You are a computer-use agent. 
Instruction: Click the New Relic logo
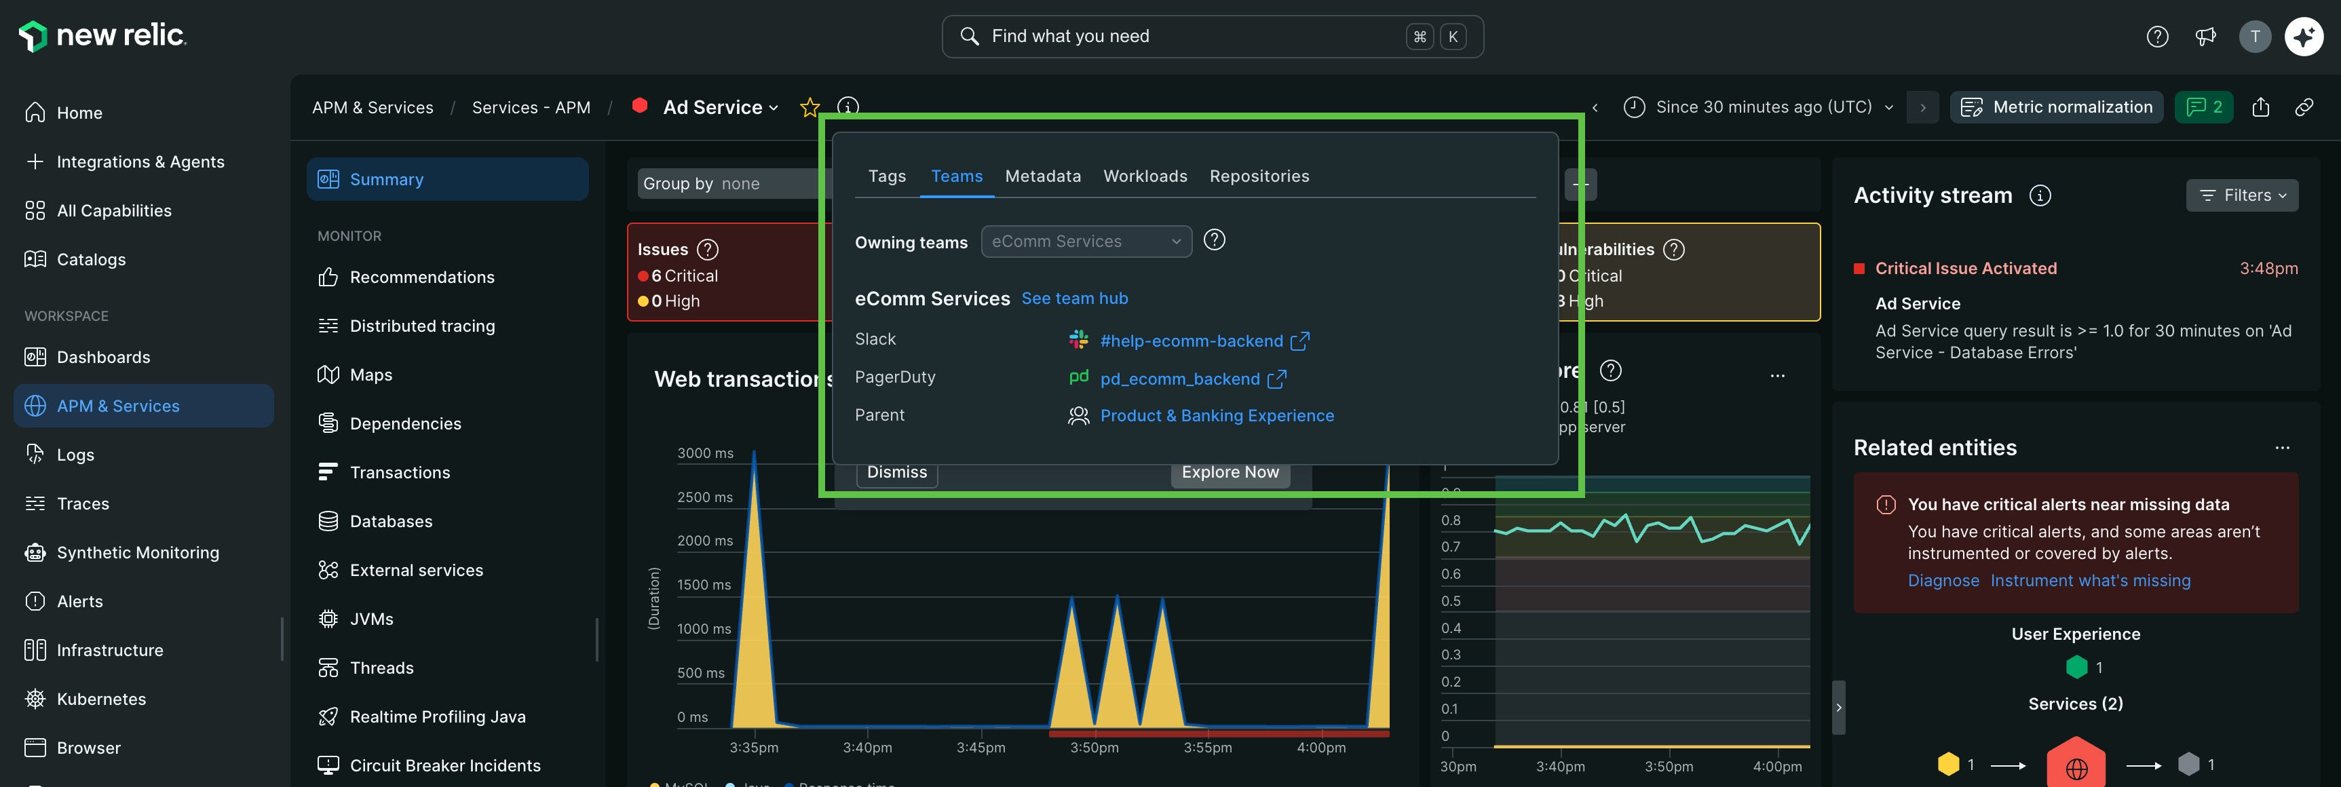coord(102,35)
